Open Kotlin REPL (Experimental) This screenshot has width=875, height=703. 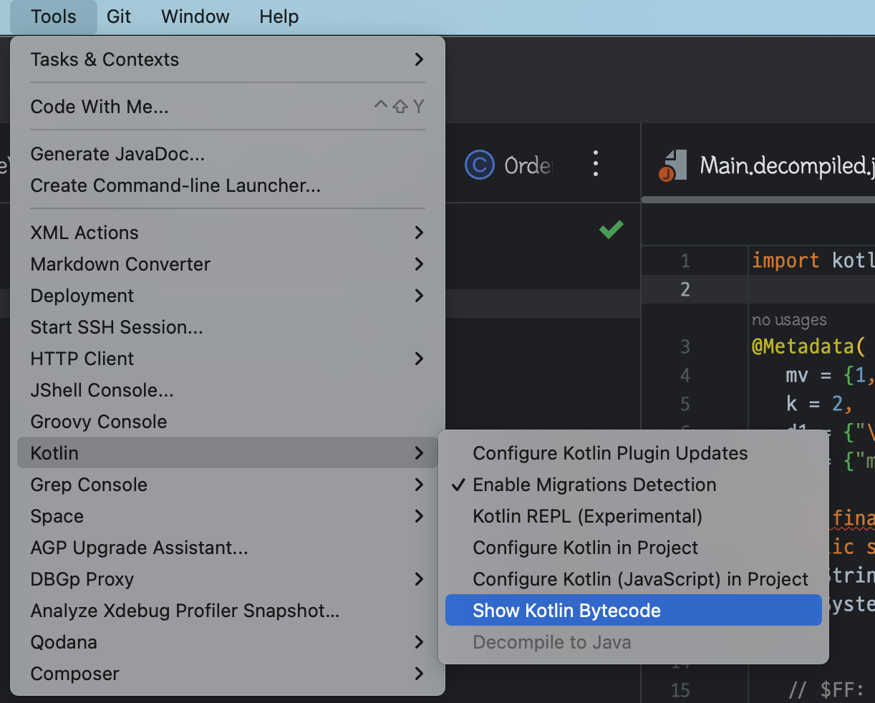pyautogui.click(x=634, y=516)
